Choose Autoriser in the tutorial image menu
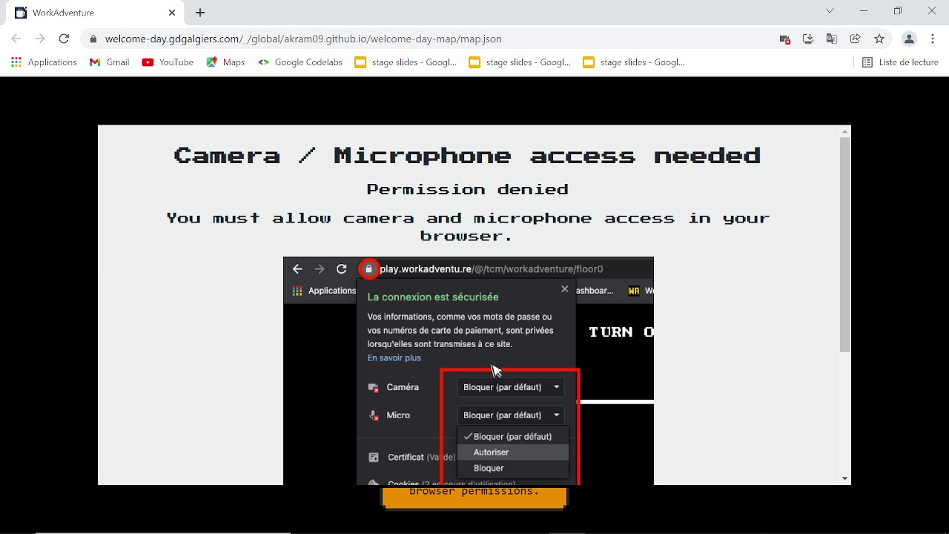Screen dimensions: 949x534 tap(513, 452)
